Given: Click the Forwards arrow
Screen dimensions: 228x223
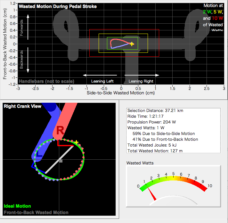Looking at the screenshot, I should click(x=28, y=27).
